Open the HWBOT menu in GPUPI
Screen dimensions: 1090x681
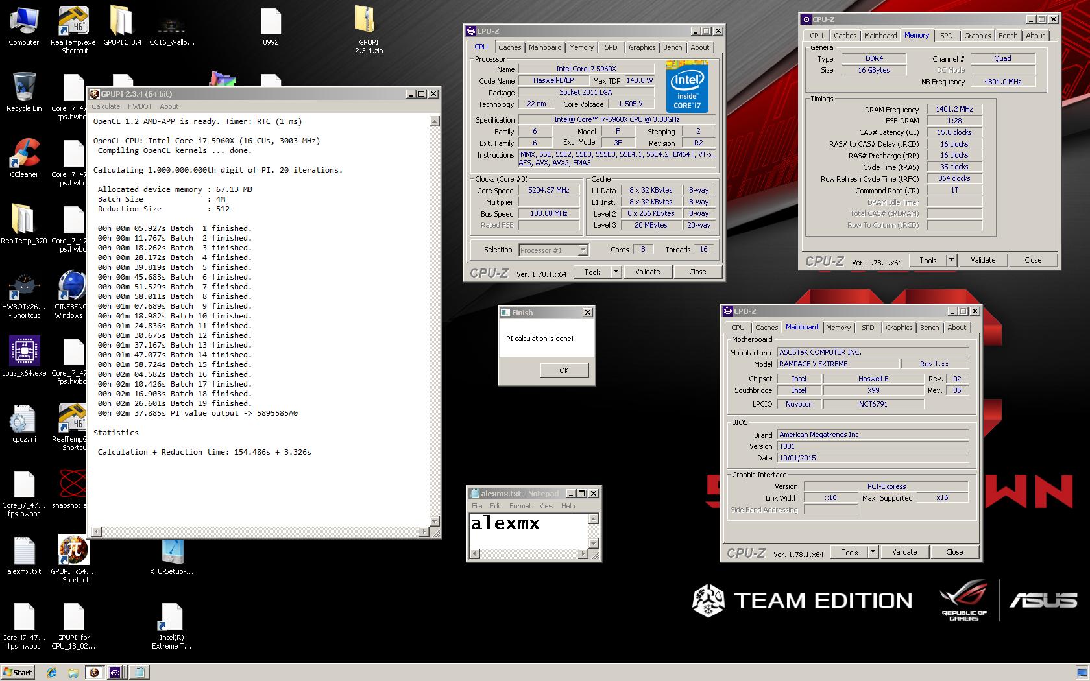click(x=139, y=106)
